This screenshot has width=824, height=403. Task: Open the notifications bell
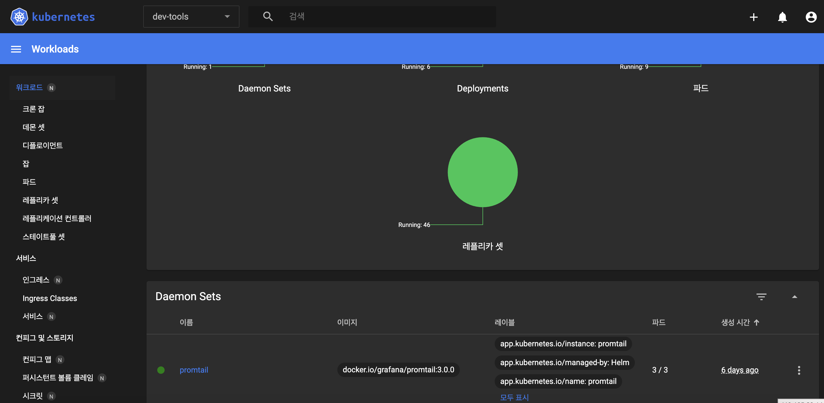tap(782, 17)
